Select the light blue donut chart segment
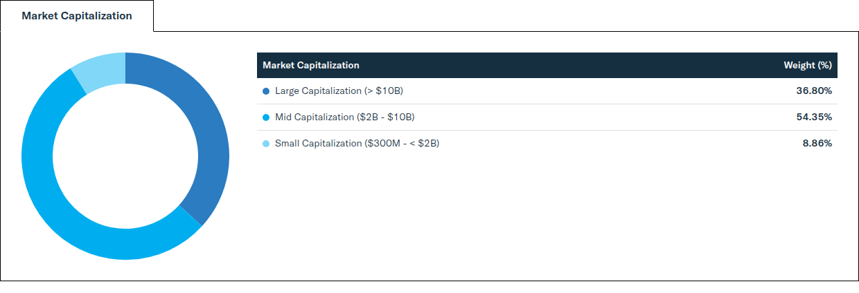This screenshot has height=293, width=859. [x=100, y=70]
